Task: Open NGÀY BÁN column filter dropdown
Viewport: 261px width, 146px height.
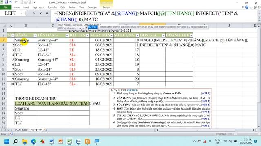Action: 111,35
